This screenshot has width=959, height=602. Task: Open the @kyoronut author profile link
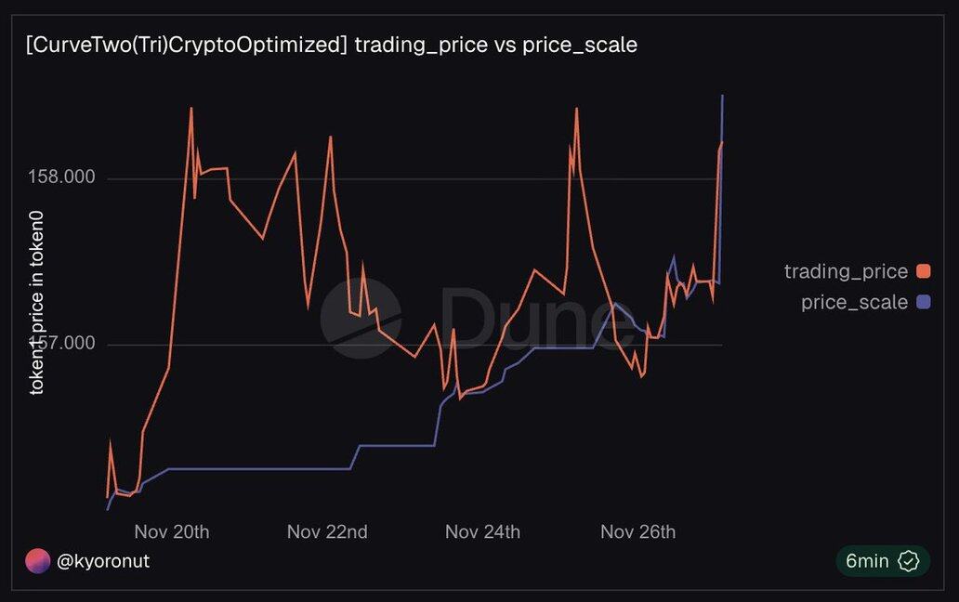coord(102,561)
